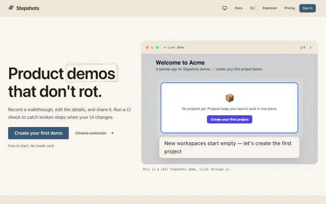Click the red window dot in demo

pyautogui.click(x=147, y=47)
